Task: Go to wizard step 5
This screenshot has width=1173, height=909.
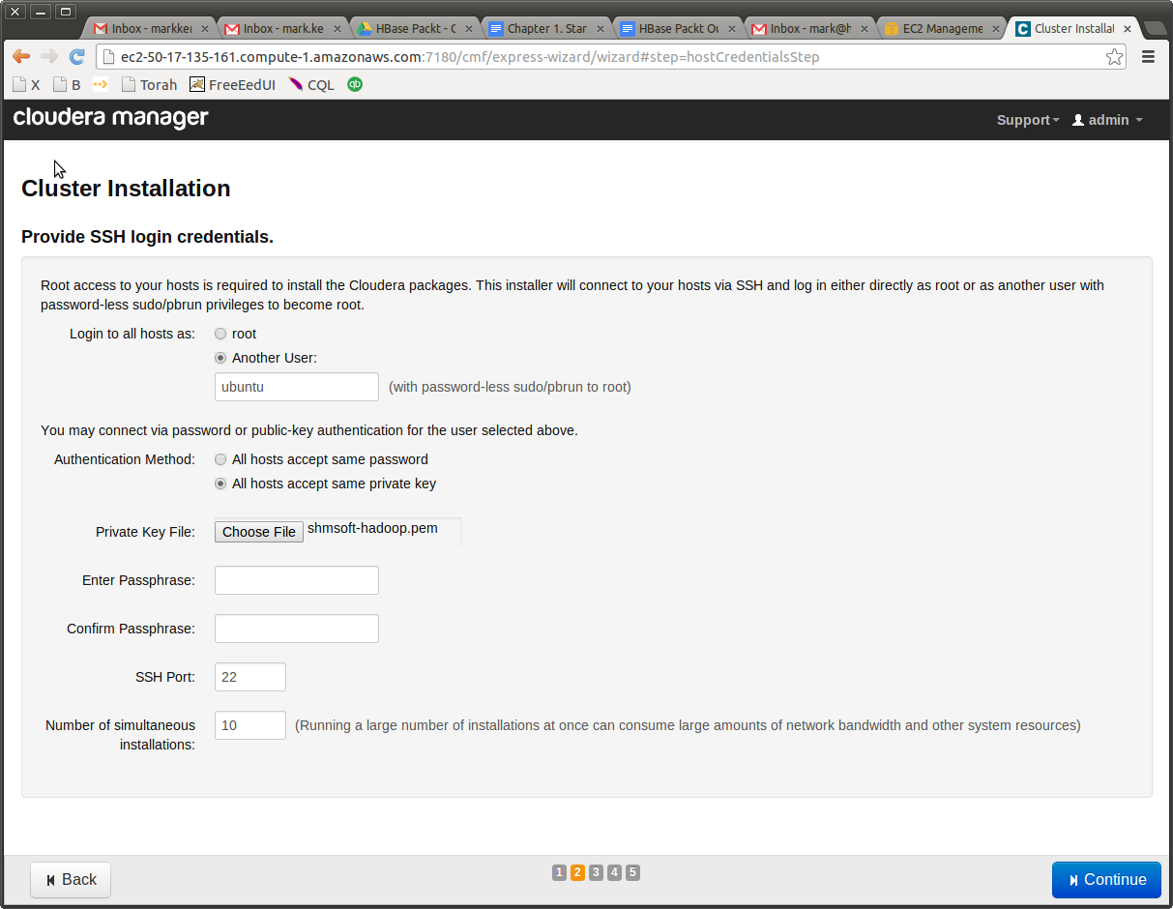Action: (x=632, y=873)
